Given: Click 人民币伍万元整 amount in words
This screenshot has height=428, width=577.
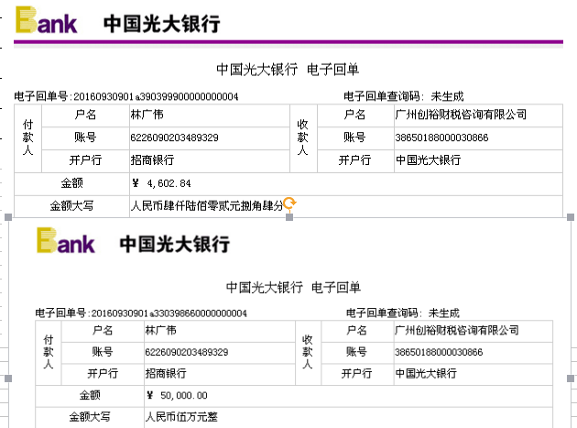Looking at the screenshot, I should point(181,417).
